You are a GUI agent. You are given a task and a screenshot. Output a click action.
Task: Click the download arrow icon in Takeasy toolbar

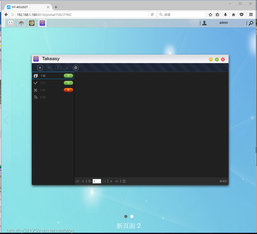pos(58,68)
